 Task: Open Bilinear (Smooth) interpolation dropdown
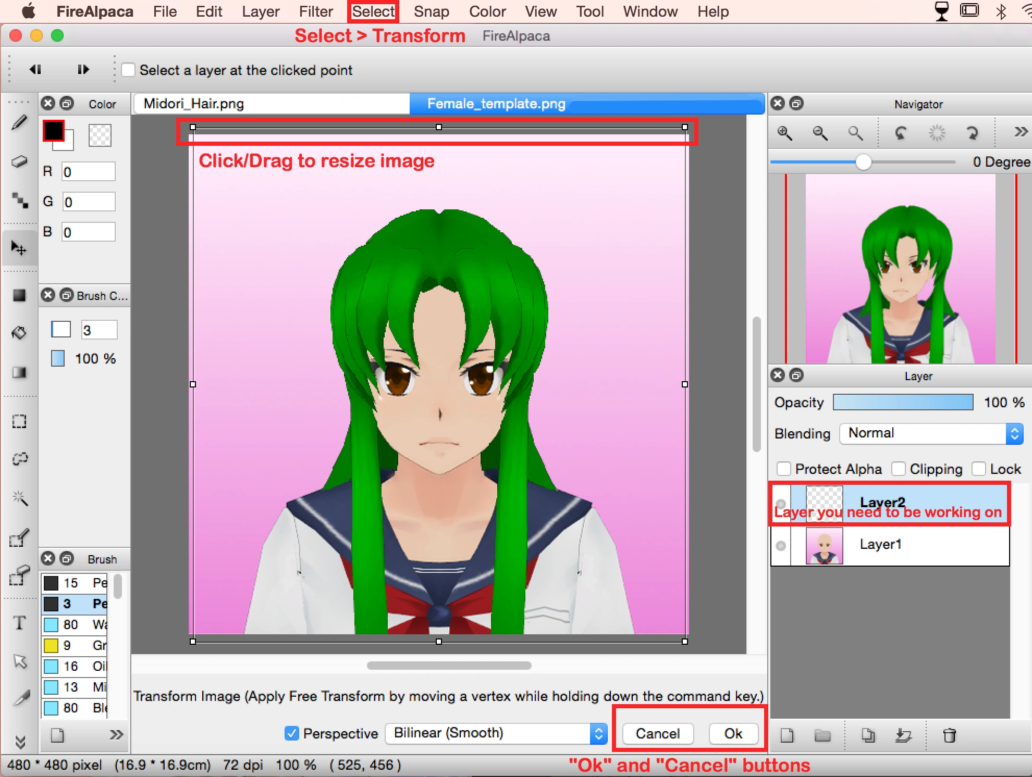[x=496, y=733]
